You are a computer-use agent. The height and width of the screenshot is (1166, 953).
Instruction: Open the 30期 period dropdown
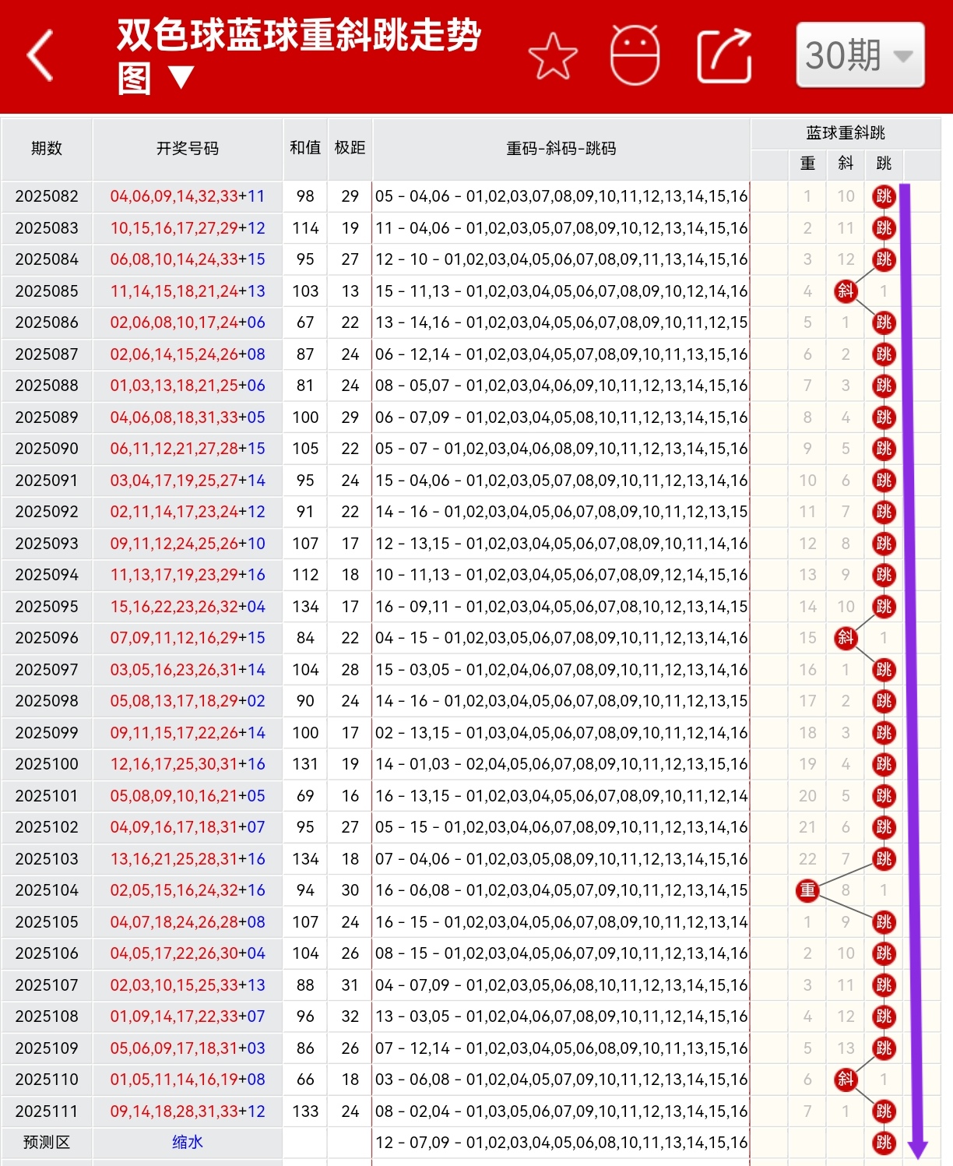859,55
